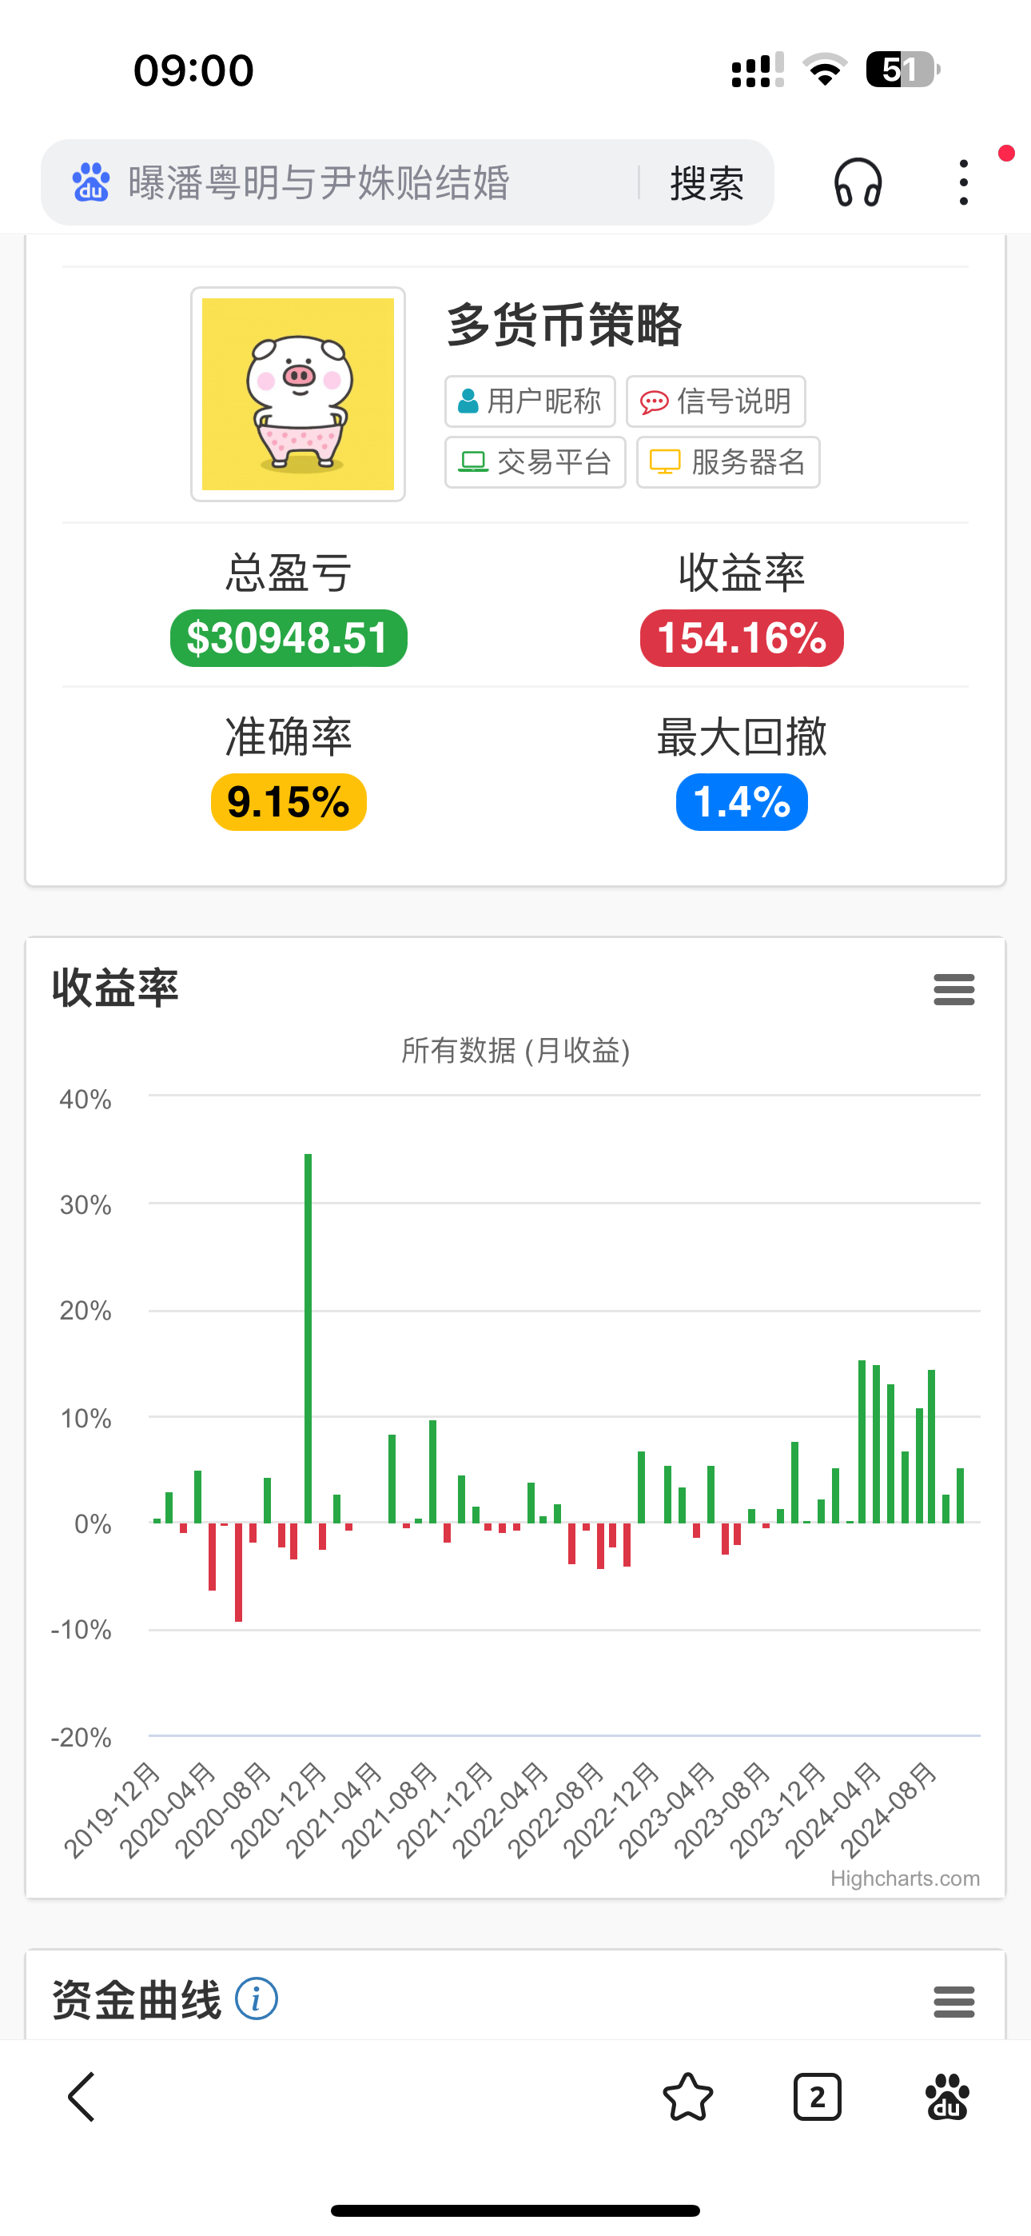1031x2236 pixels.
Task: Tap the 服务器名 tag
Action: [x=728, y=461]
